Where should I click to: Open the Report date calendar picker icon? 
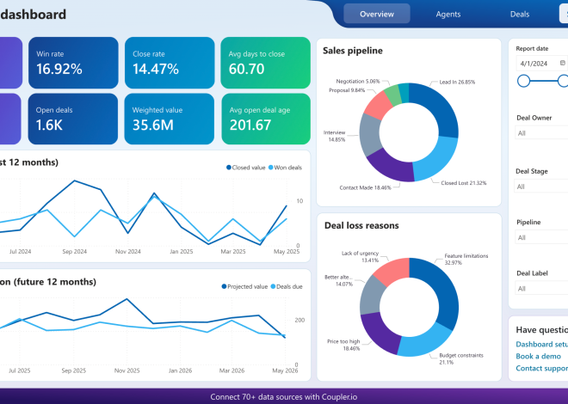tap(563, 63)
